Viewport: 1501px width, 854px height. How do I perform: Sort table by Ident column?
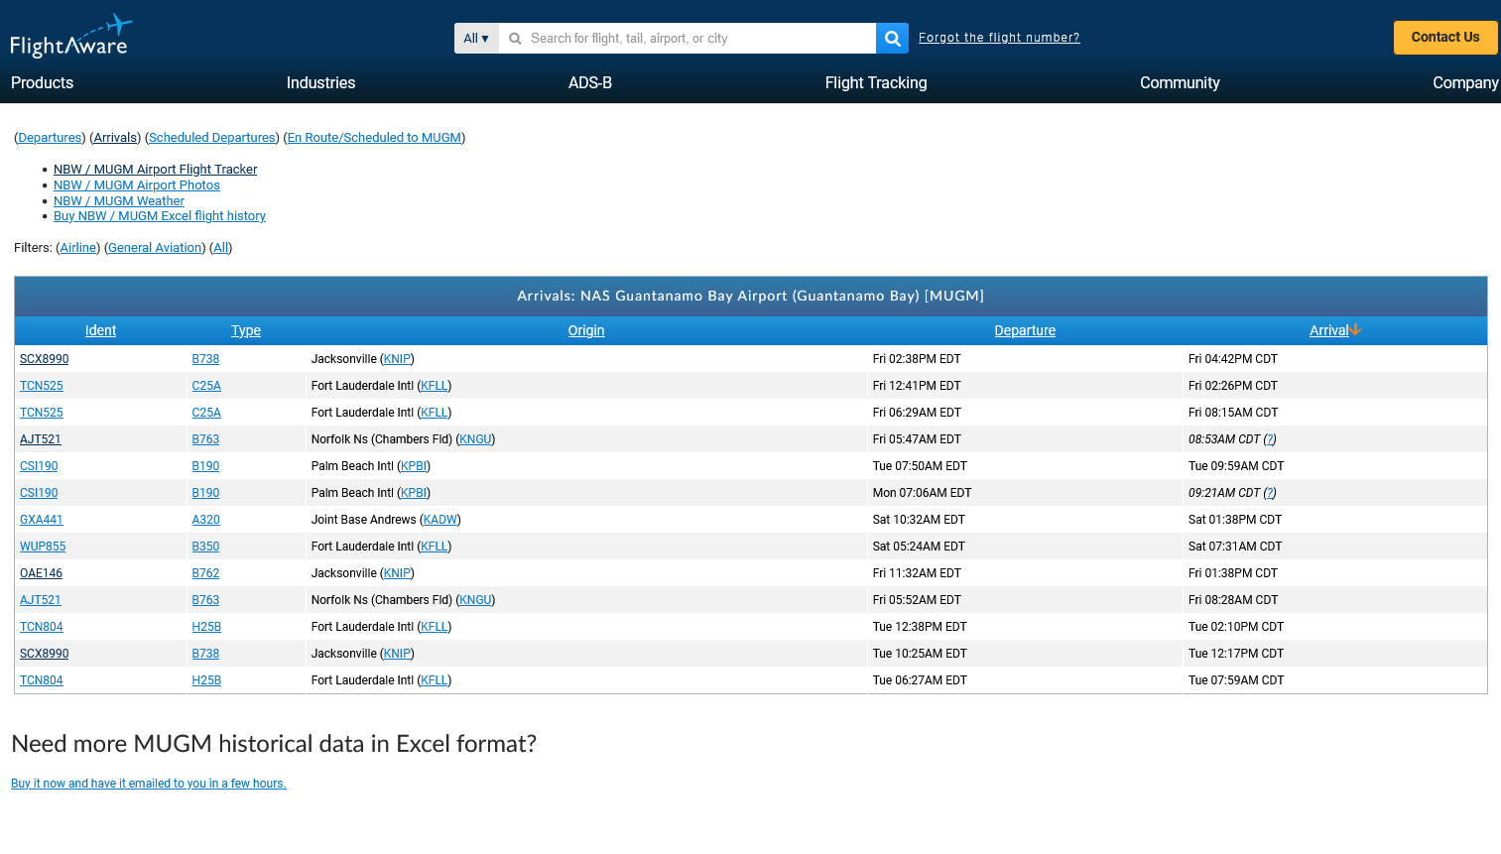click(100, 330)
